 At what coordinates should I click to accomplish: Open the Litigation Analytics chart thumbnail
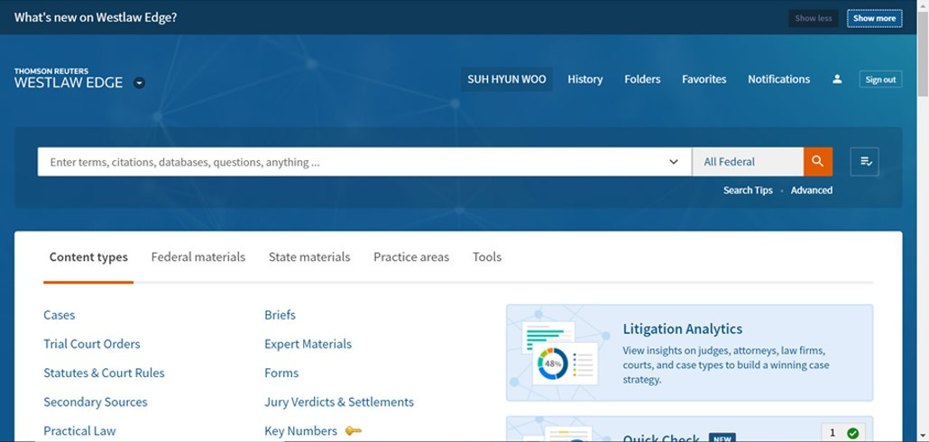(560, 353)
